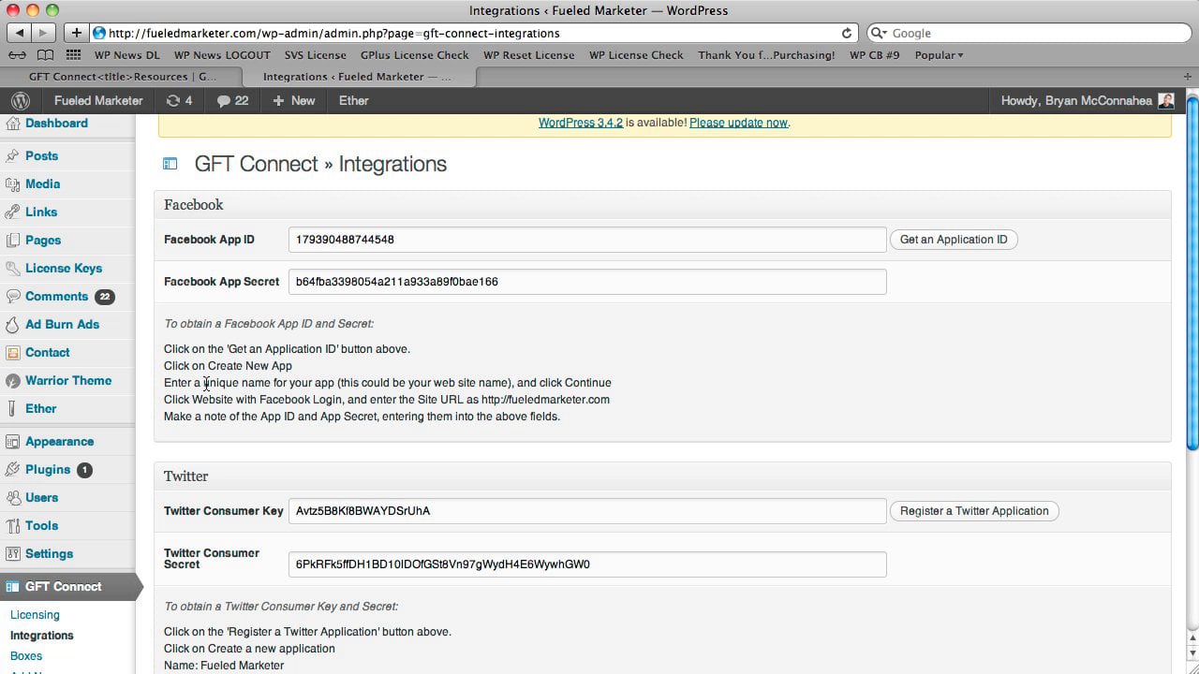Open the bookmarks book icon
The width and height of the screenshot is (1199, 674).
45,55
